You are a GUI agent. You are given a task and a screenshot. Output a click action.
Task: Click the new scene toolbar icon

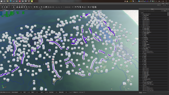[2, 7]
